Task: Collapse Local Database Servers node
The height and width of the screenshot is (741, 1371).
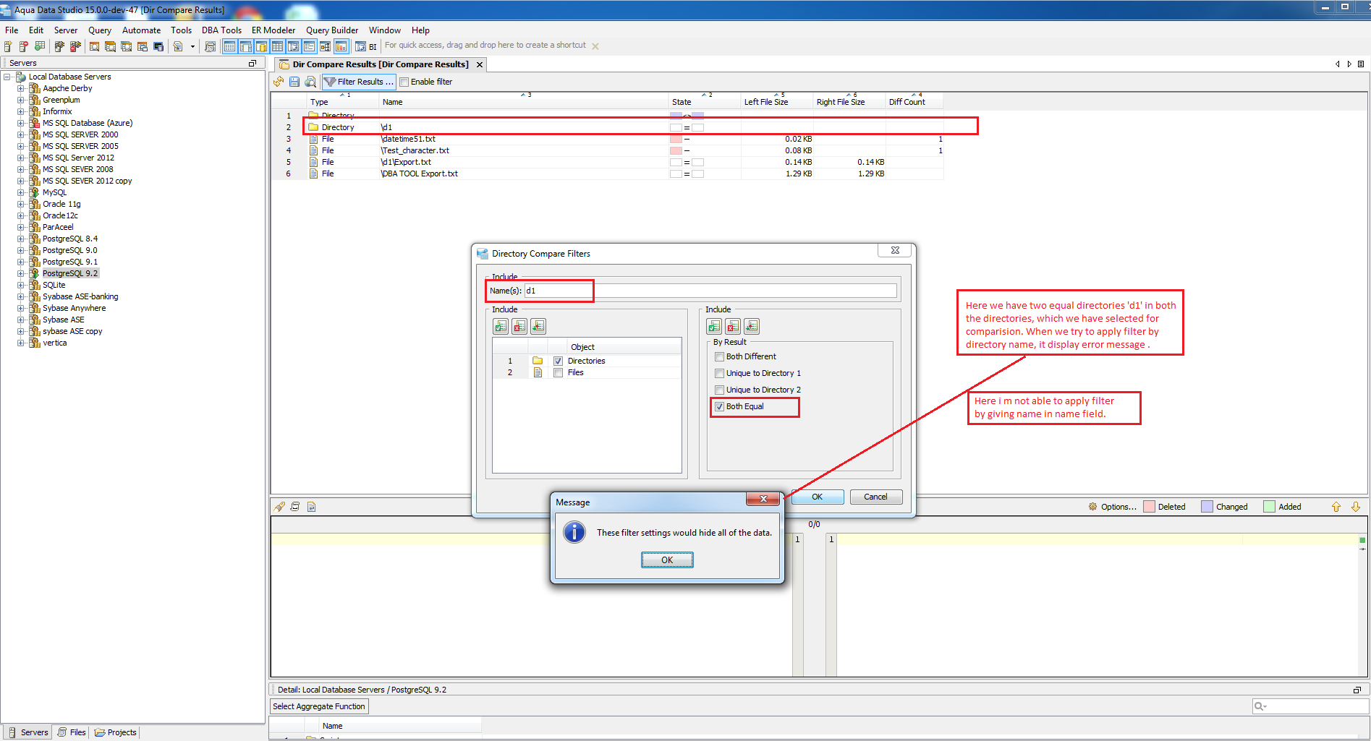Action: pyautogui.click(x=7, y=77)
